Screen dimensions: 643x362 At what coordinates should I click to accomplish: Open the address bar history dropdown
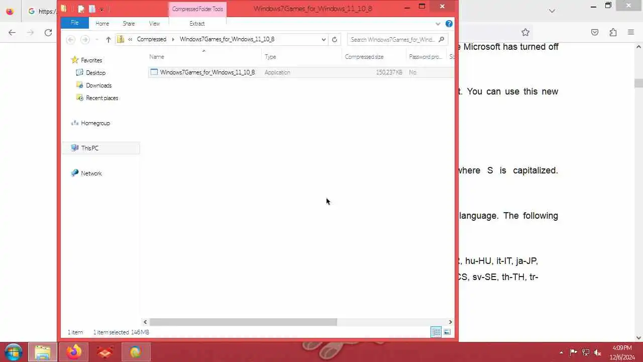pyautogui.click(x=324, y=39)
